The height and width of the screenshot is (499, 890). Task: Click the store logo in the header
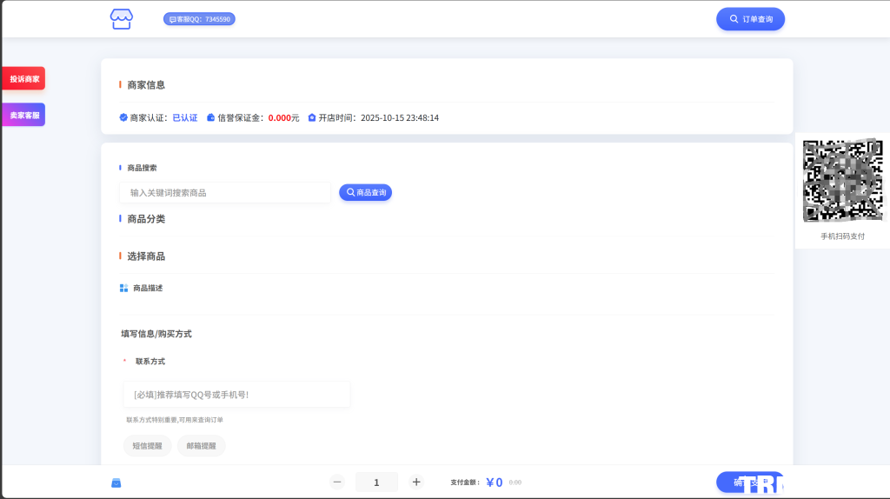click(122, 19)
